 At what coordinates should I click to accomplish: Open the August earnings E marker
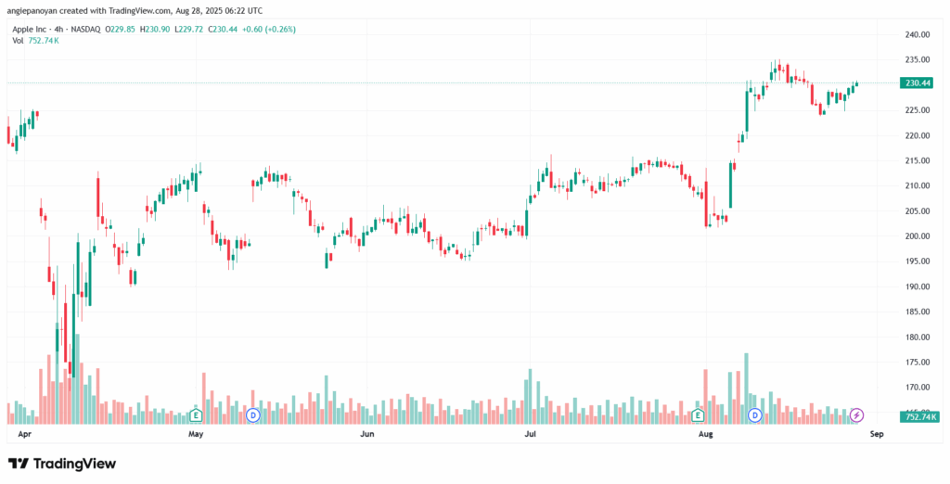pos(698,414)
